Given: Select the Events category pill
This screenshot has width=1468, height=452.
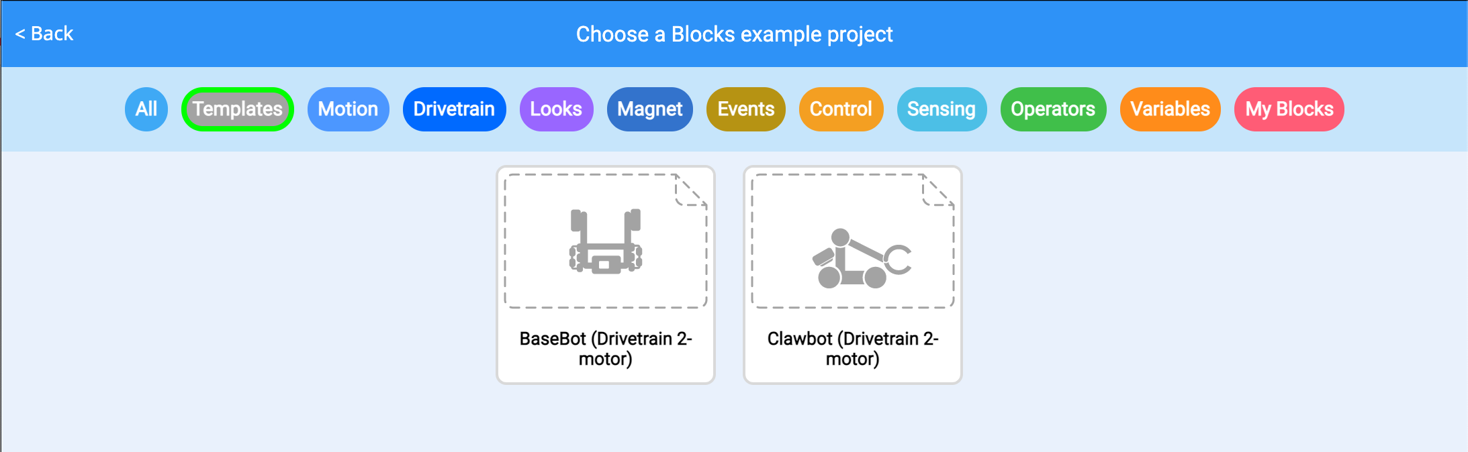Looking at the screenshot, I should pyautogui.click(x=745, y=109).
